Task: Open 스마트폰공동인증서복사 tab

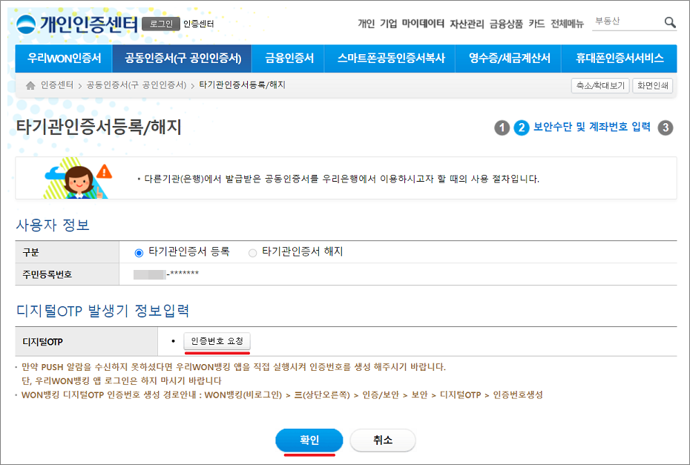Action: click(x=390, y=58)
